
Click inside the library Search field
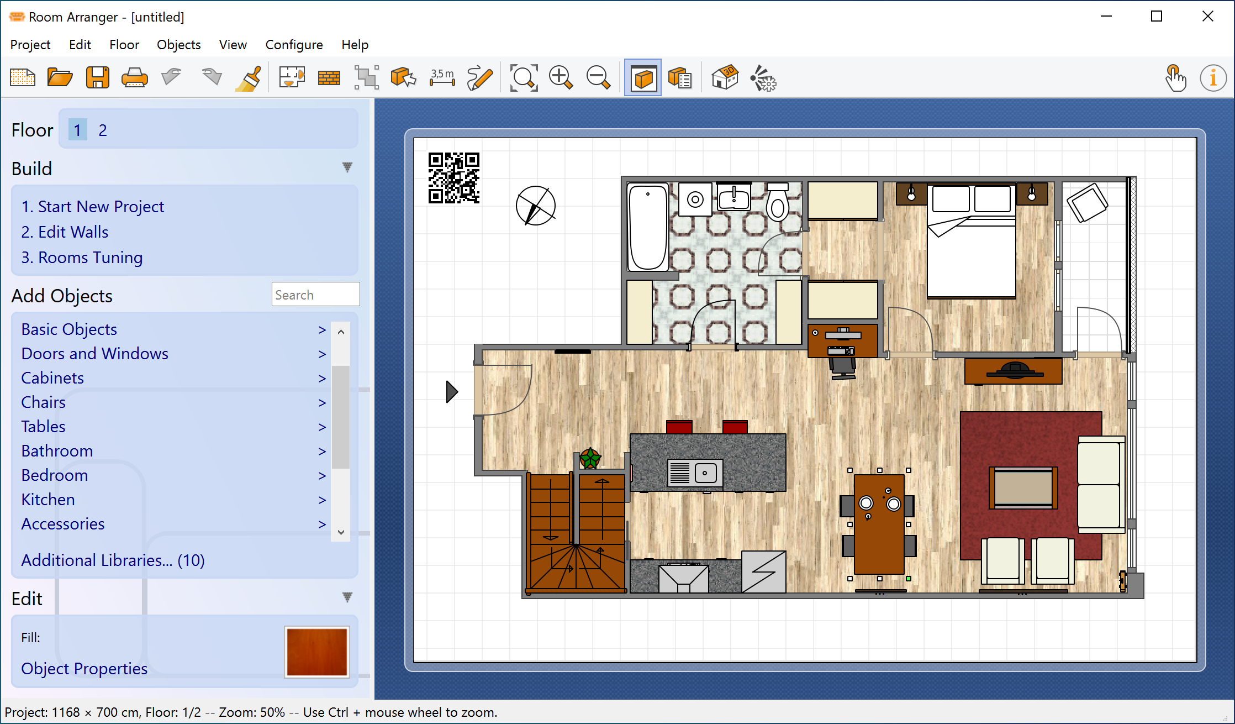(x=315, y=294)
